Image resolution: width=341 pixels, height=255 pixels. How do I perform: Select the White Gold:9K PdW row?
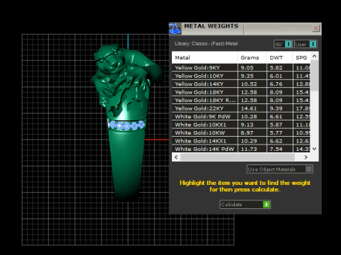tap(241, 116)
